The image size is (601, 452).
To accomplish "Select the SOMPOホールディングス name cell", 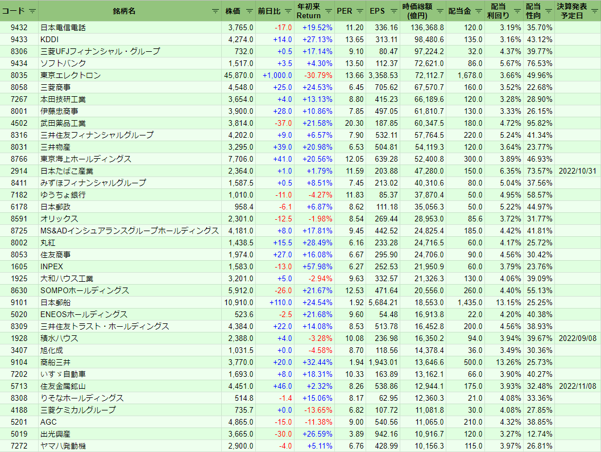I will pyautogui.click(x=130, y=290).
